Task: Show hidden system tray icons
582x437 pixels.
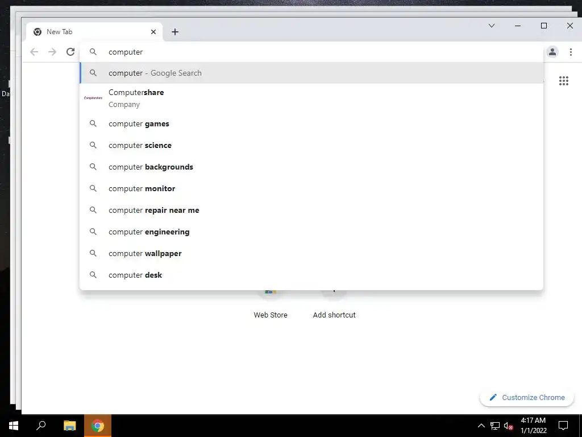Action: (x=481, y=426)
